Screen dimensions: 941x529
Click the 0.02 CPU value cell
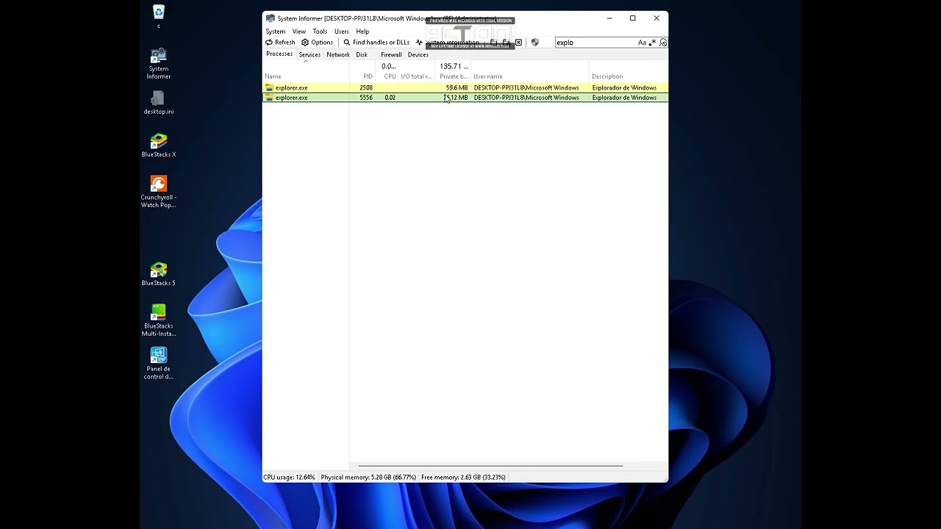tap(390, 98)
